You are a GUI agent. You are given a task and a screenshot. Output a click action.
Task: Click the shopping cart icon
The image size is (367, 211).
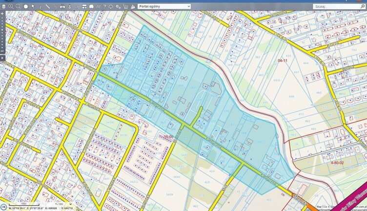pyautogui.click(x=125, y=6)
